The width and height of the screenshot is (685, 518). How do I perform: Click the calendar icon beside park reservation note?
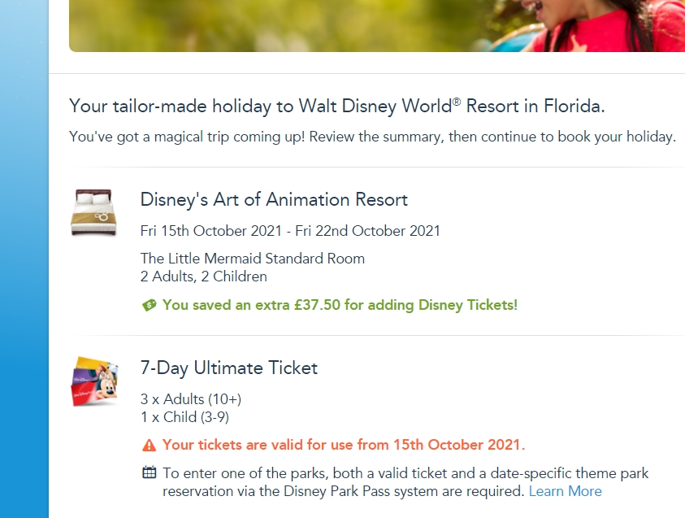coord(150,472)
